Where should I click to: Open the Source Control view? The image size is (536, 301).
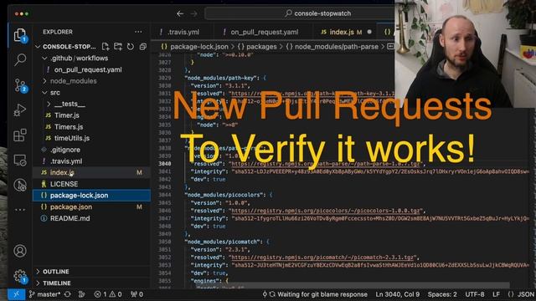(x=20, y=85)
